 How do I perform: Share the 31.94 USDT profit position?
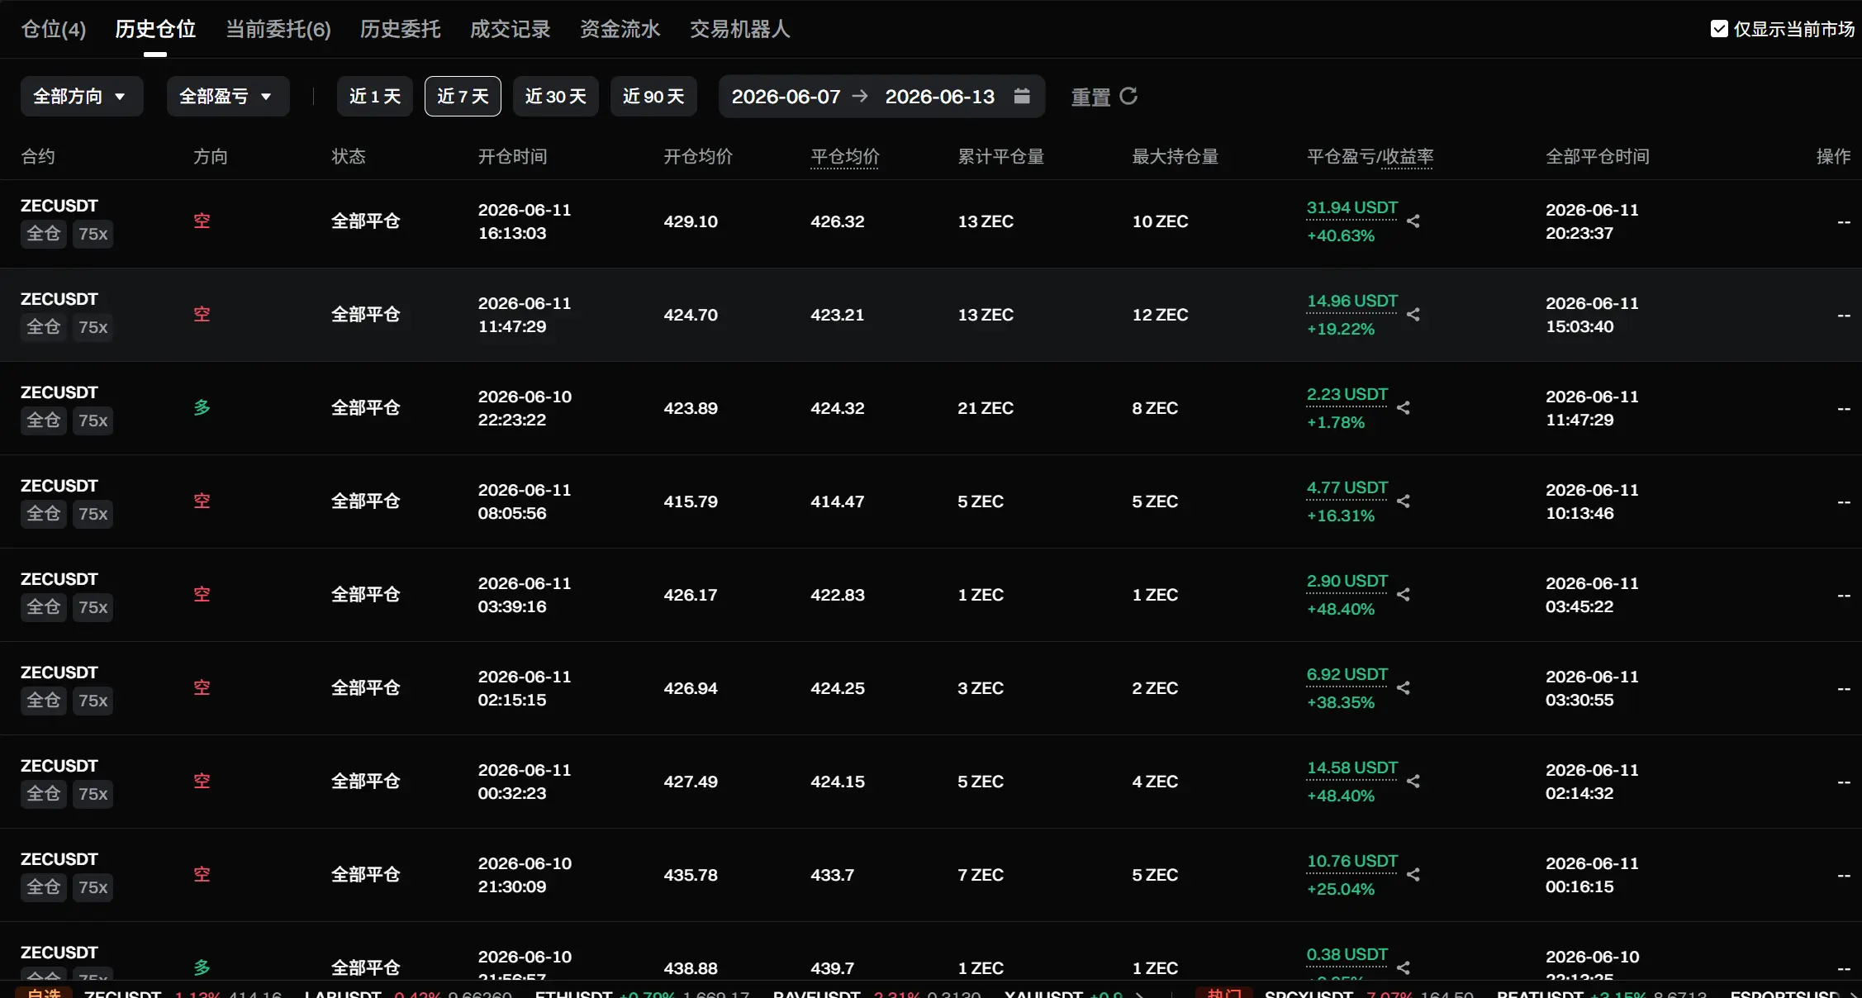tap(1413, 221)
